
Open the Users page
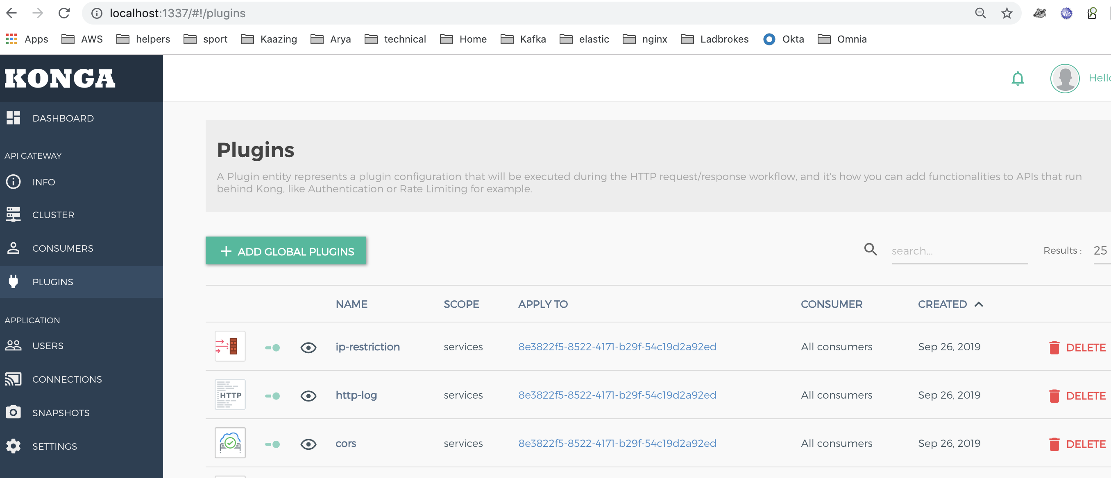(82, 346)
